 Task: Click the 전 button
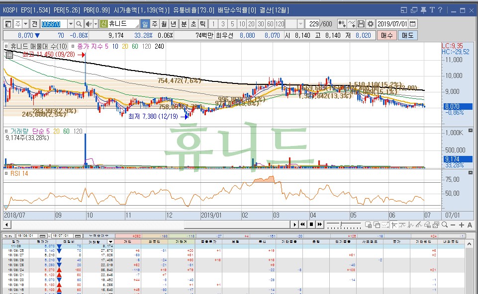pos(34,24)
